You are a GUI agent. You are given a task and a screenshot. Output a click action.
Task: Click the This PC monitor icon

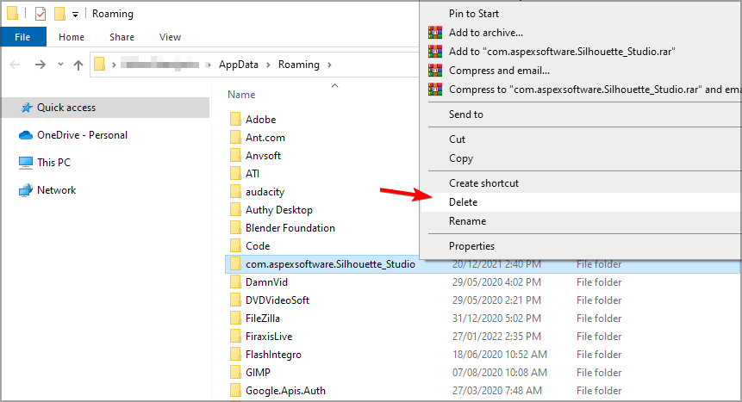(x=26, y=163)
